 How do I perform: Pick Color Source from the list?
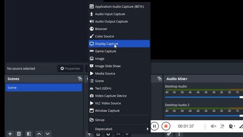pos(119,37)
